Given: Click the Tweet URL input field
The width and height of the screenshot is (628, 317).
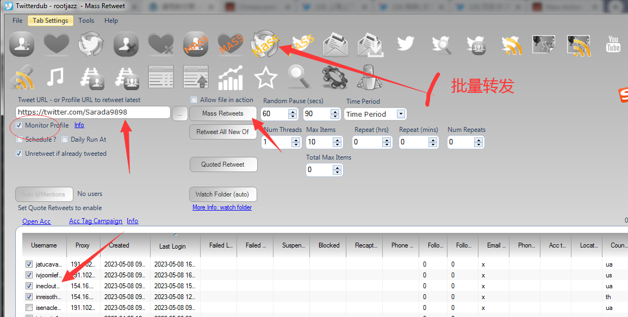Looking at the screenshot, I should click(92, 112).
